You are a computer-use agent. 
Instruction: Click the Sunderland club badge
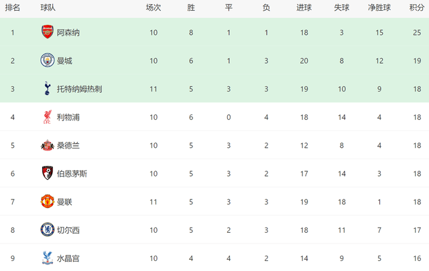click(47, 145)
